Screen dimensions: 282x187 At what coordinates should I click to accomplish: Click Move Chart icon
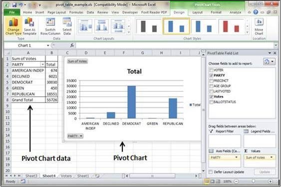tap(259, 26)
